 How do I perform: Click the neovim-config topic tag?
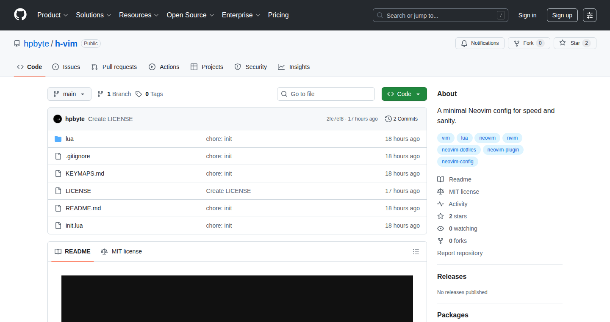pyautogui.click(x=457, y=162)
